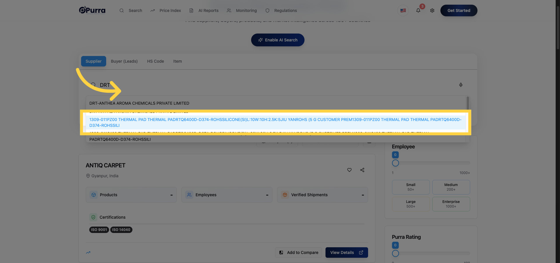Open the Purra home logo
560x263 pixels.
(x=92, y=10)
